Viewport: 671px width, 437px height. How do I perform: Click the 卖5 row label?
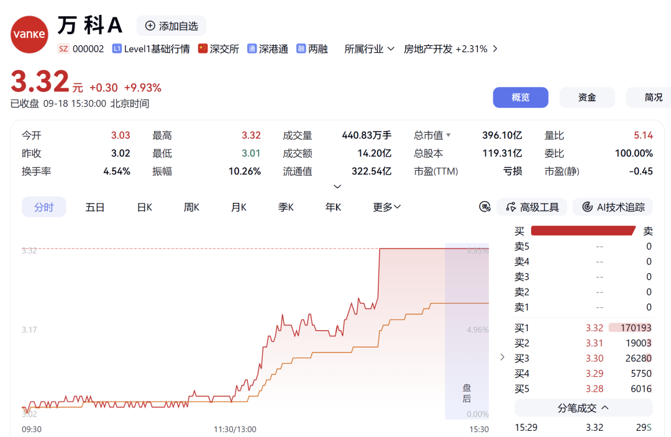click(x=522, y=246)
